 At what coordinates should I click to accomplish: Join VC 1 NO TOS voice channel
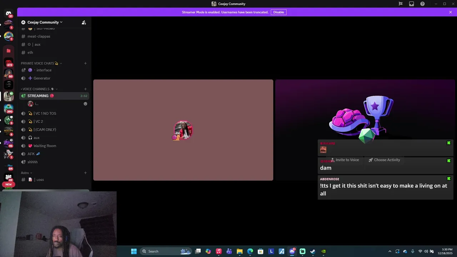(x=54, y=114)
